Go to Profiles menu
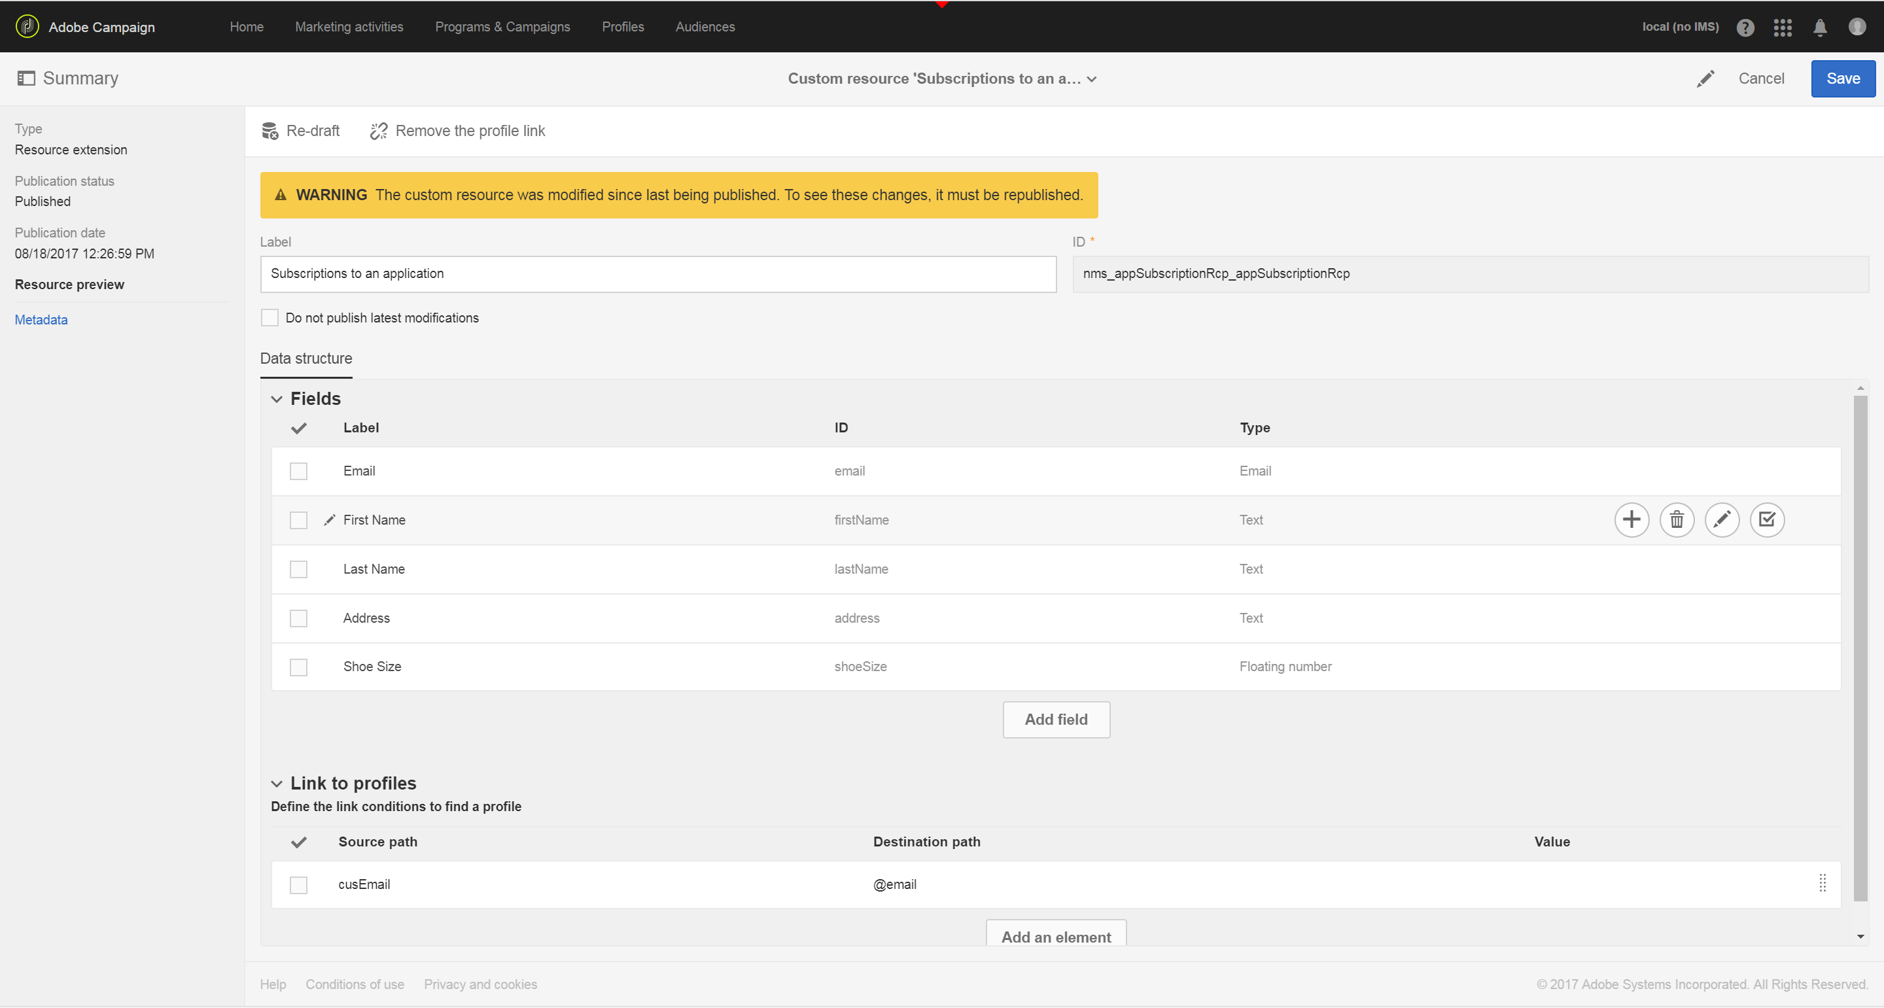 point(622,27)
